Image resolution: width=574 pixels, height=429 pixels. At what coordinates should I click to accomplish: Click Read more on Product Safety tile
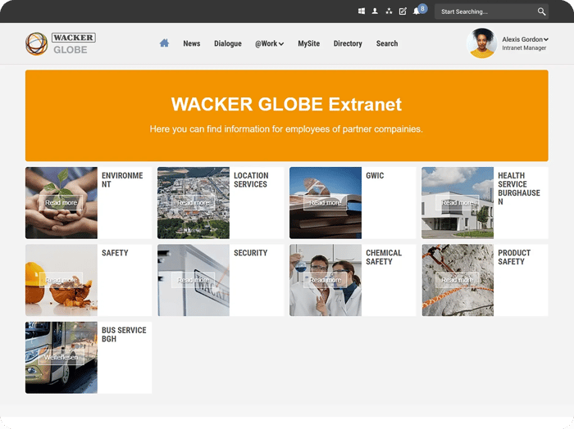458,280
